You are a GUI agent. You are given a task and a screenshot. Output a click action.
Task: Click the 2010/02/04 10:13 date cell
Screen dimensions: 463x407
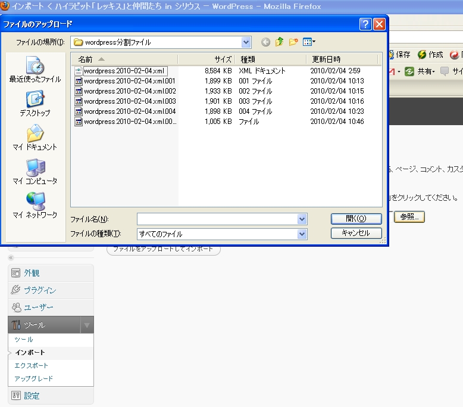(337, 81)
